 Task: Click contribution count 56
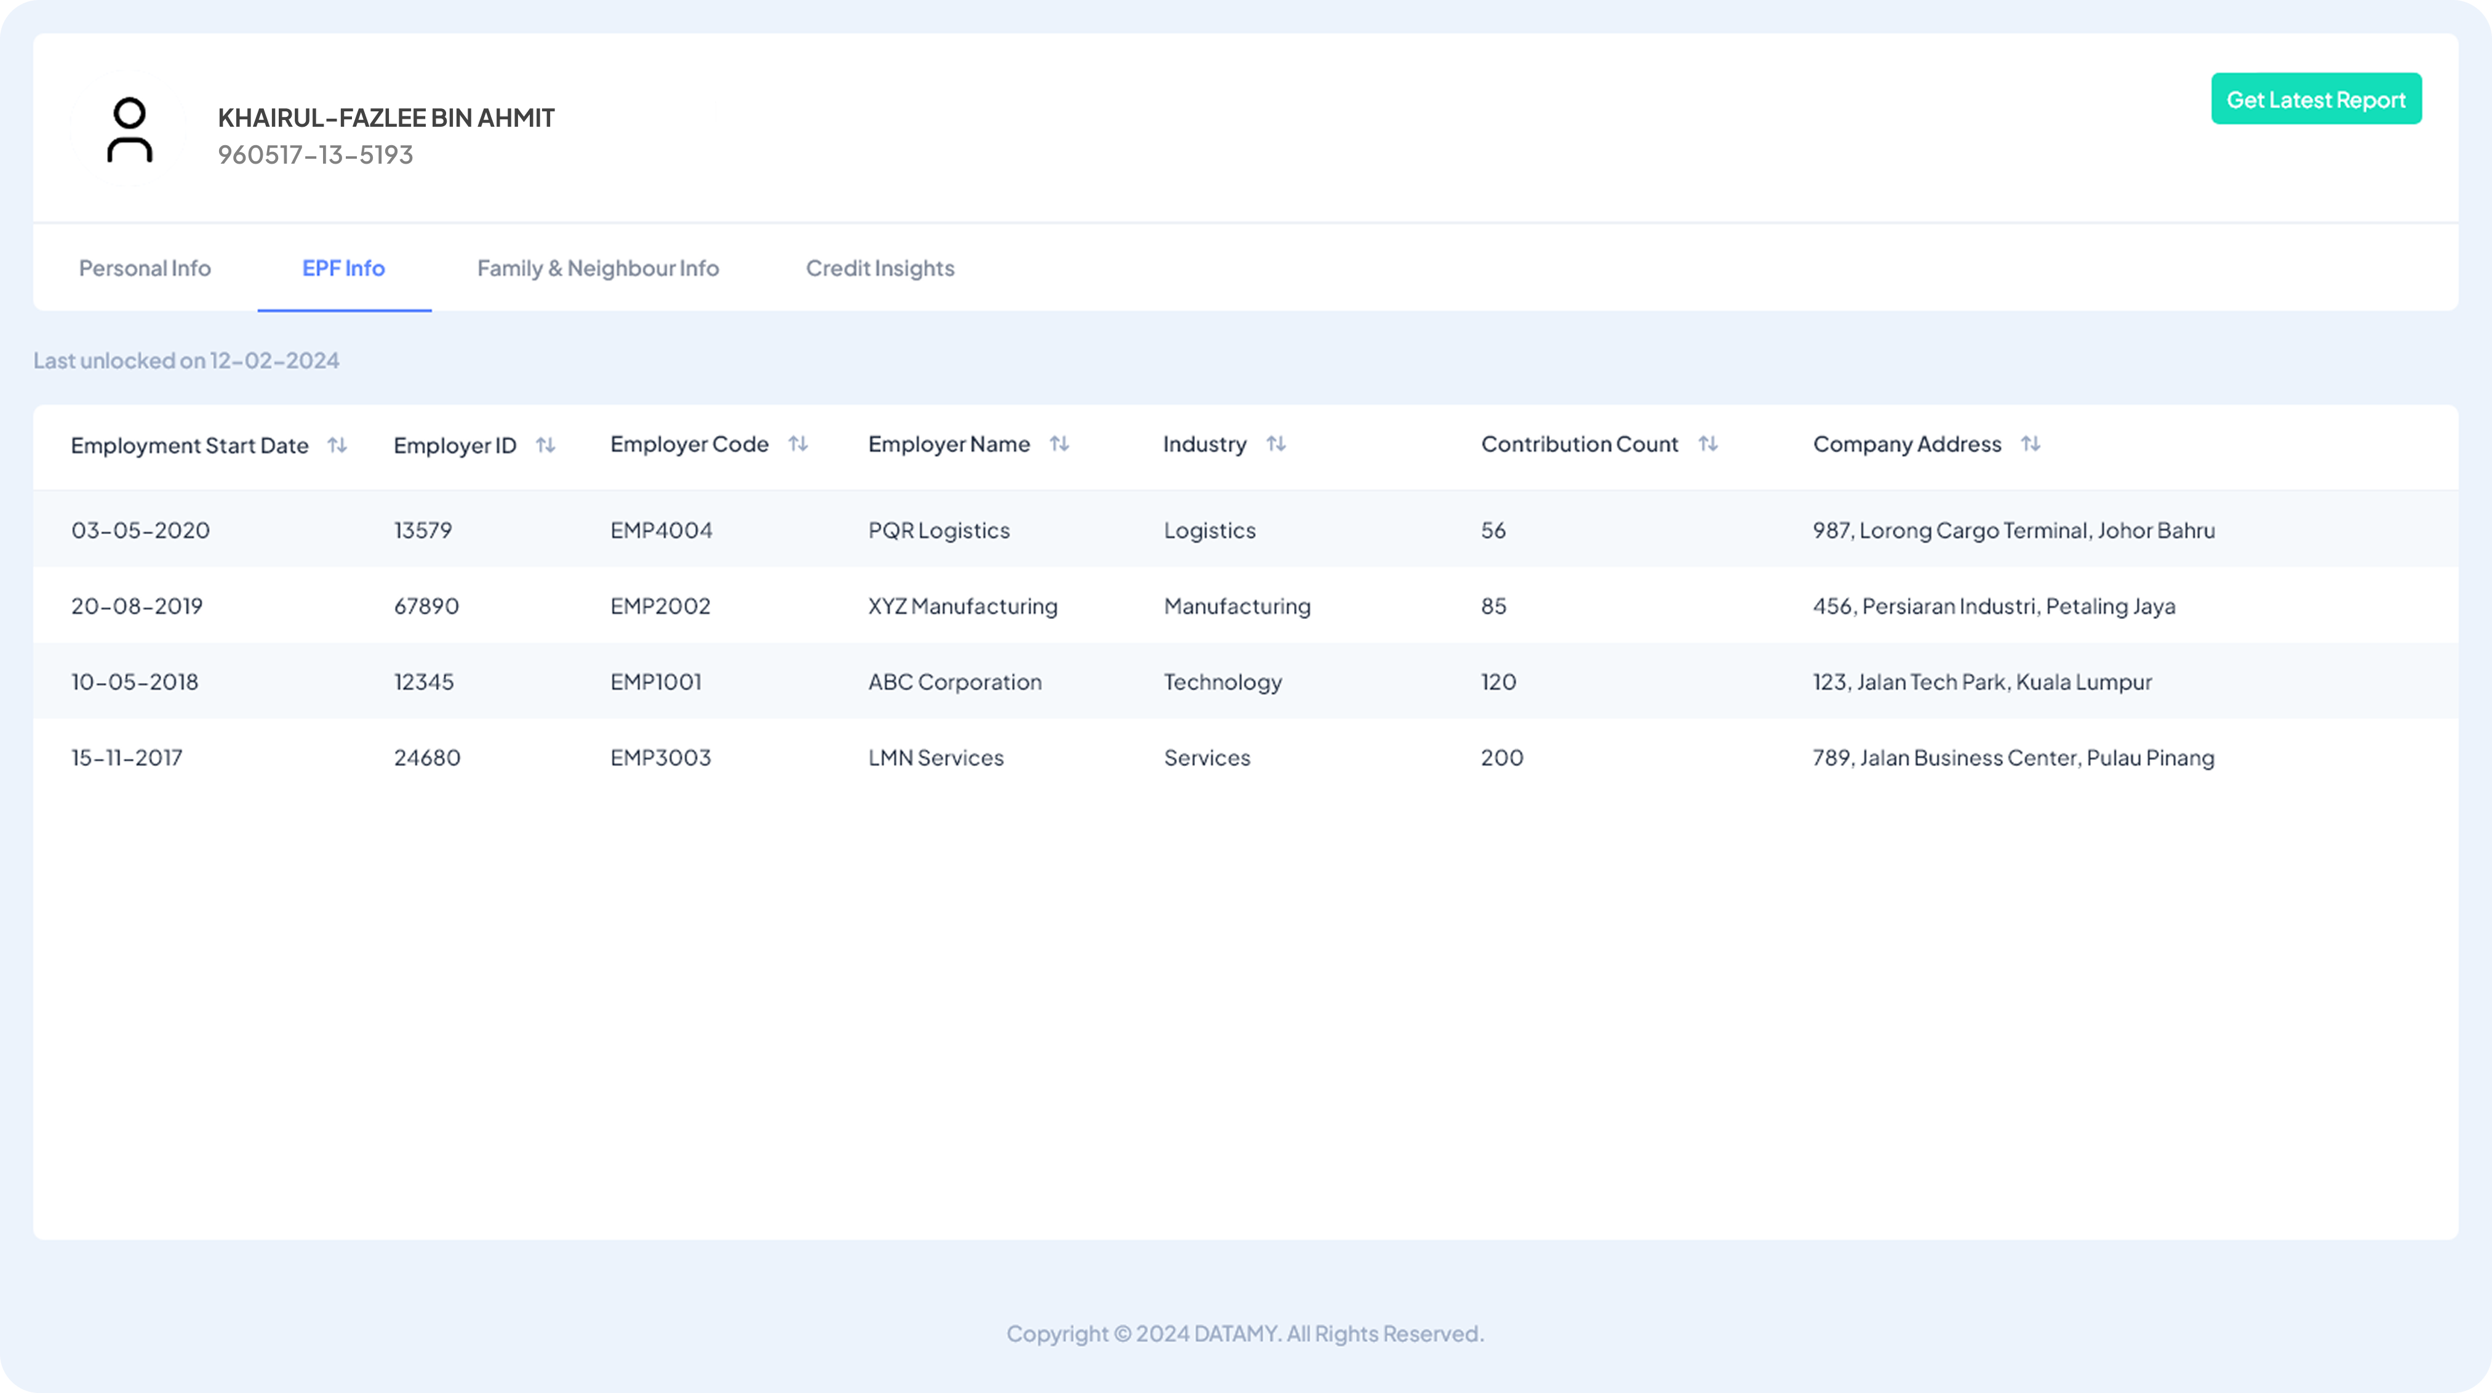[x=1493, y=530]
